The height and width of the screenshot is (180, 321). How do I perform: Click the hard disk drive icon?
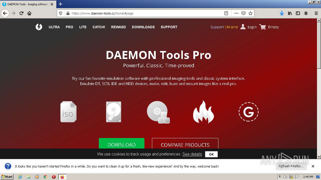tap(114, 112)
